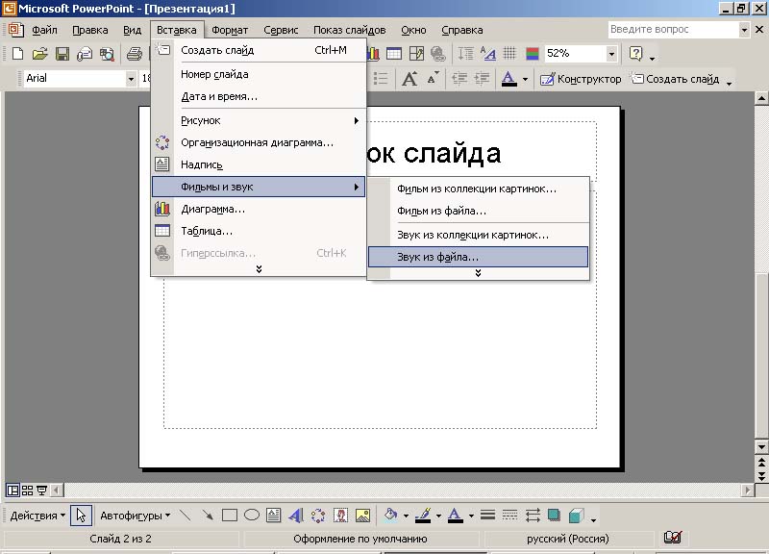Select Создать слайд in Вставка menu
This screenshot has height=554, width=769.
(x=259, y=50)
